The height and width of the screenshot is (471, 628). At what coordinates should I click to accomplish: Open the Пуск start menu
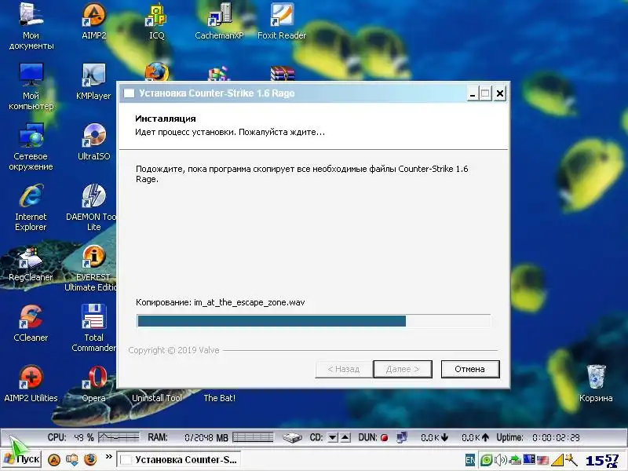[22, 459]
